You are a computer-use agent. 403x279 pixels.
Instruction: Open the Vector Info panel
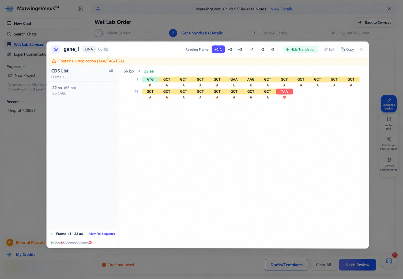point(389,123)
